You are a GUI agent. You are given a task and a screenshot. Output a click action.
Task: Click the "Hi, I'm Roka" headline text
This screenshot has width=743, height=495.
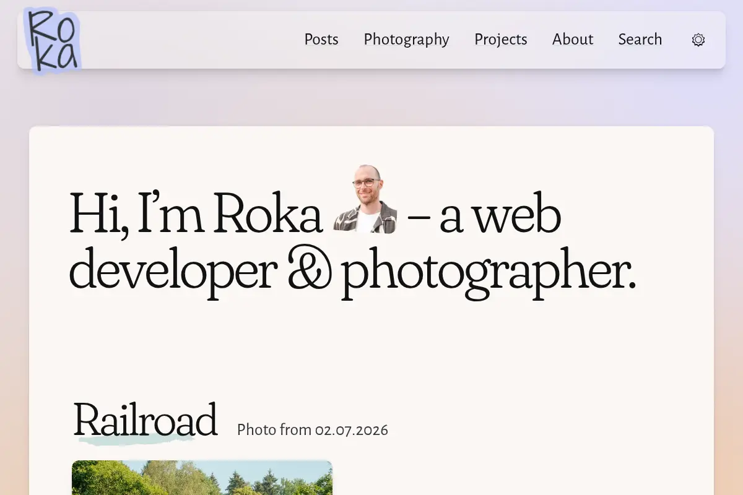(196, 215)
